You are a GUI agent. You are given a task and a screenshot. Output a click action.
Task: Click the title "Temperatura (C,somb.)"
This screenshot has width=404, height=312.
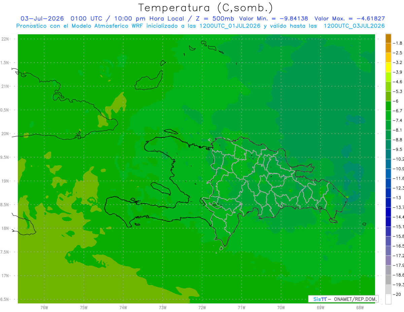point(205,8)
